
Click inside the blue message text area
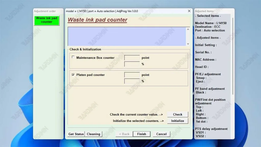click(x=127, y=36)
